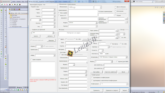The width and height of the screenshot is (165, 93).
Task: Click status bar icon next to Настройка
Action: tap(158, 92)
